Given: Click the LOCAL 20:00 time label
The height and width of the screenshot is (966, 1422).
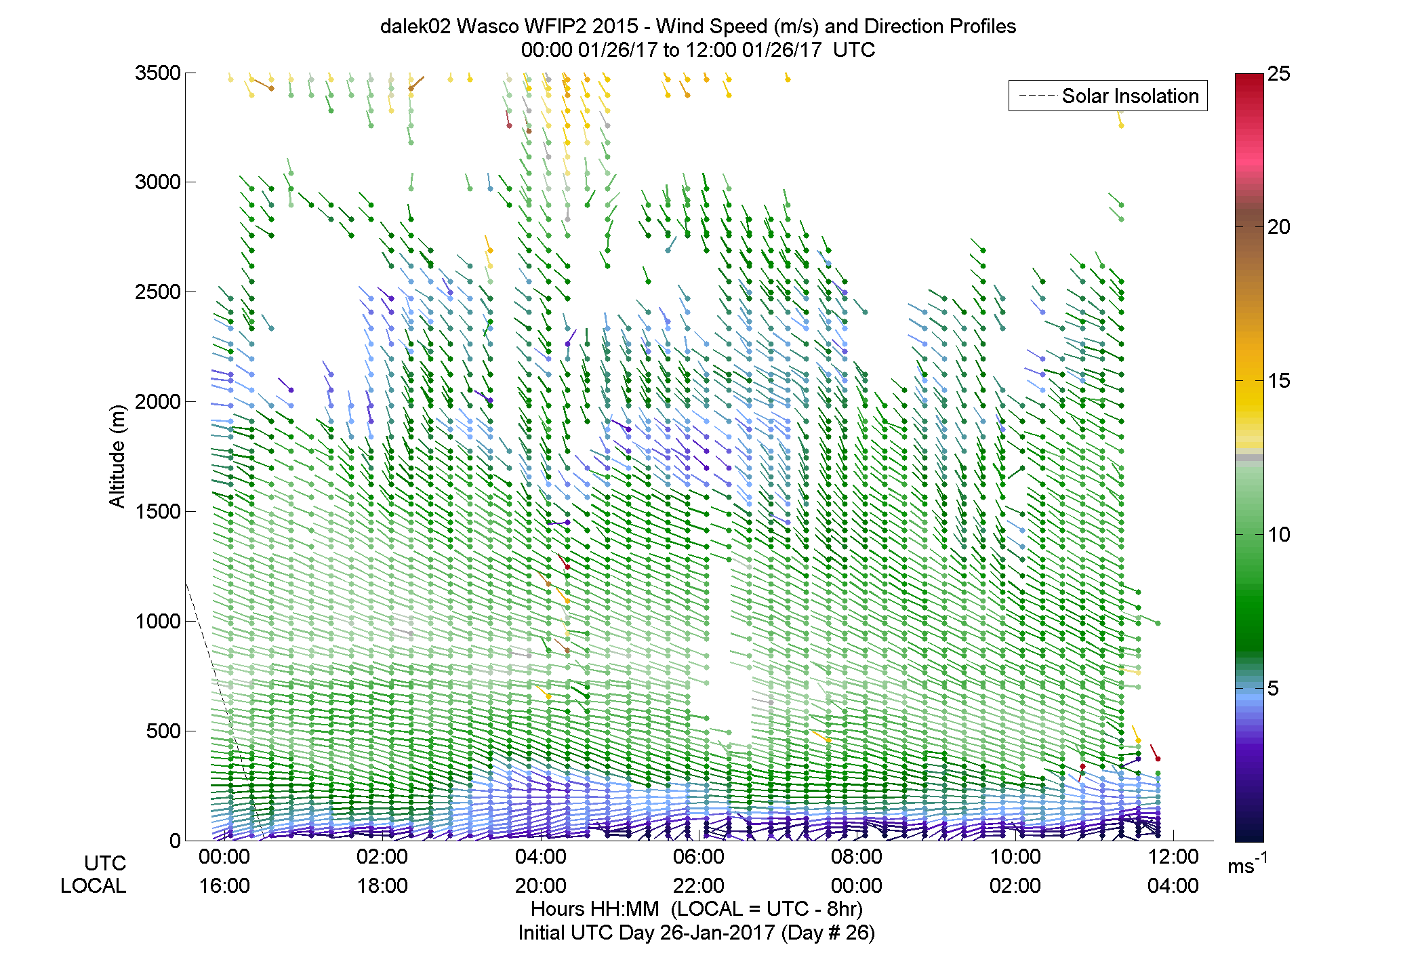Looking at the screenshot, I should tap(541, 886).
